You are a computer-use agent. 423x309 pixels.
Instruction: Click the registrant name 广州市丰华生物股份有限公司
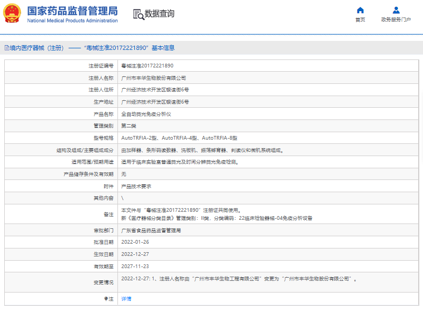pyautogui.click(x=154, y=78)
